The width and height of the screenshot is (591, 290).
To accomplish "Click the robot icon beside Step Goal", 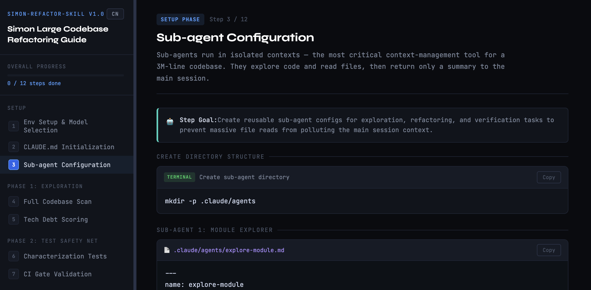I will pyautogui.click(x=170, y=122).
